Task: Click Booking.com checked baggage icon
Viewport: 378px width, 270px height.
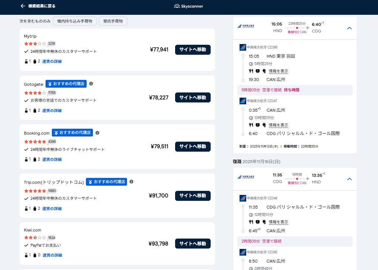Action: [x=35, y=159]
